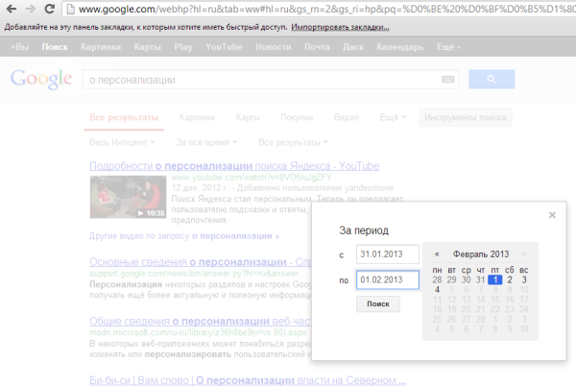Image resolution: width=576 pixels, height=386 pixels.
Task: Open the Весь Интернет dropdown
Action: tap(122, 142)
